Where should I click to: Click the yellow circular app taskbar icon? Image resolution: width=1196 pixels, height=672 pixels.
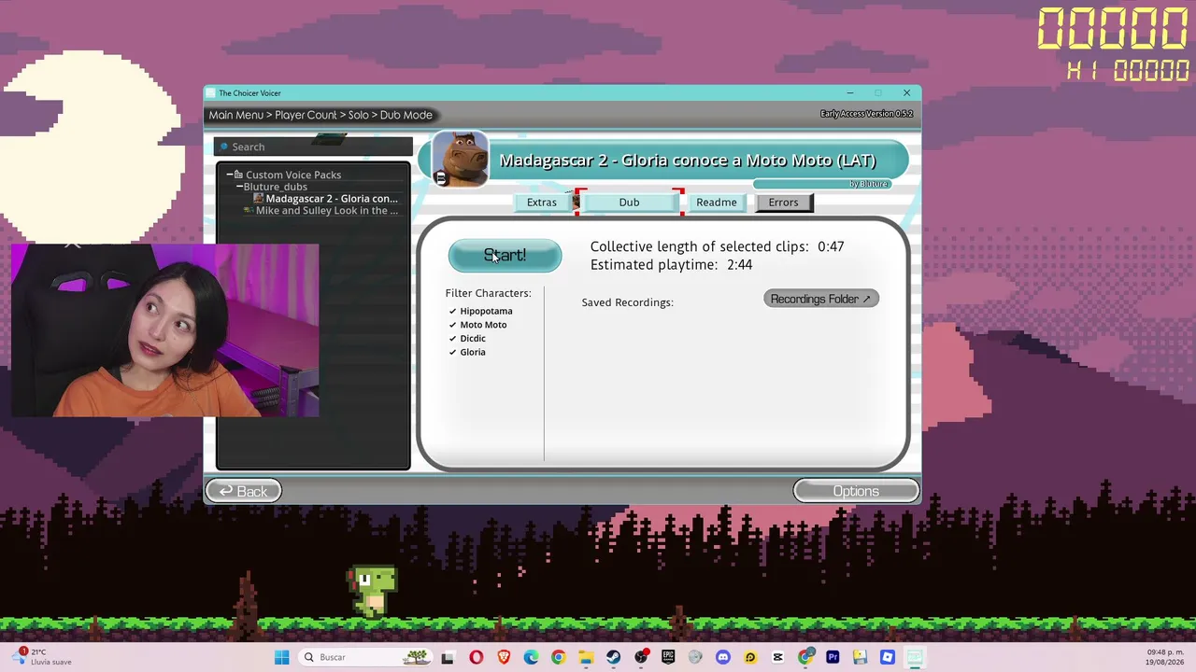click(x=750, y=657)
